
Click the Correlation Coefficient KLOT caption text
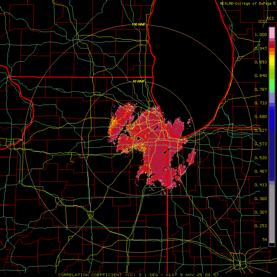tap(138, 275)
